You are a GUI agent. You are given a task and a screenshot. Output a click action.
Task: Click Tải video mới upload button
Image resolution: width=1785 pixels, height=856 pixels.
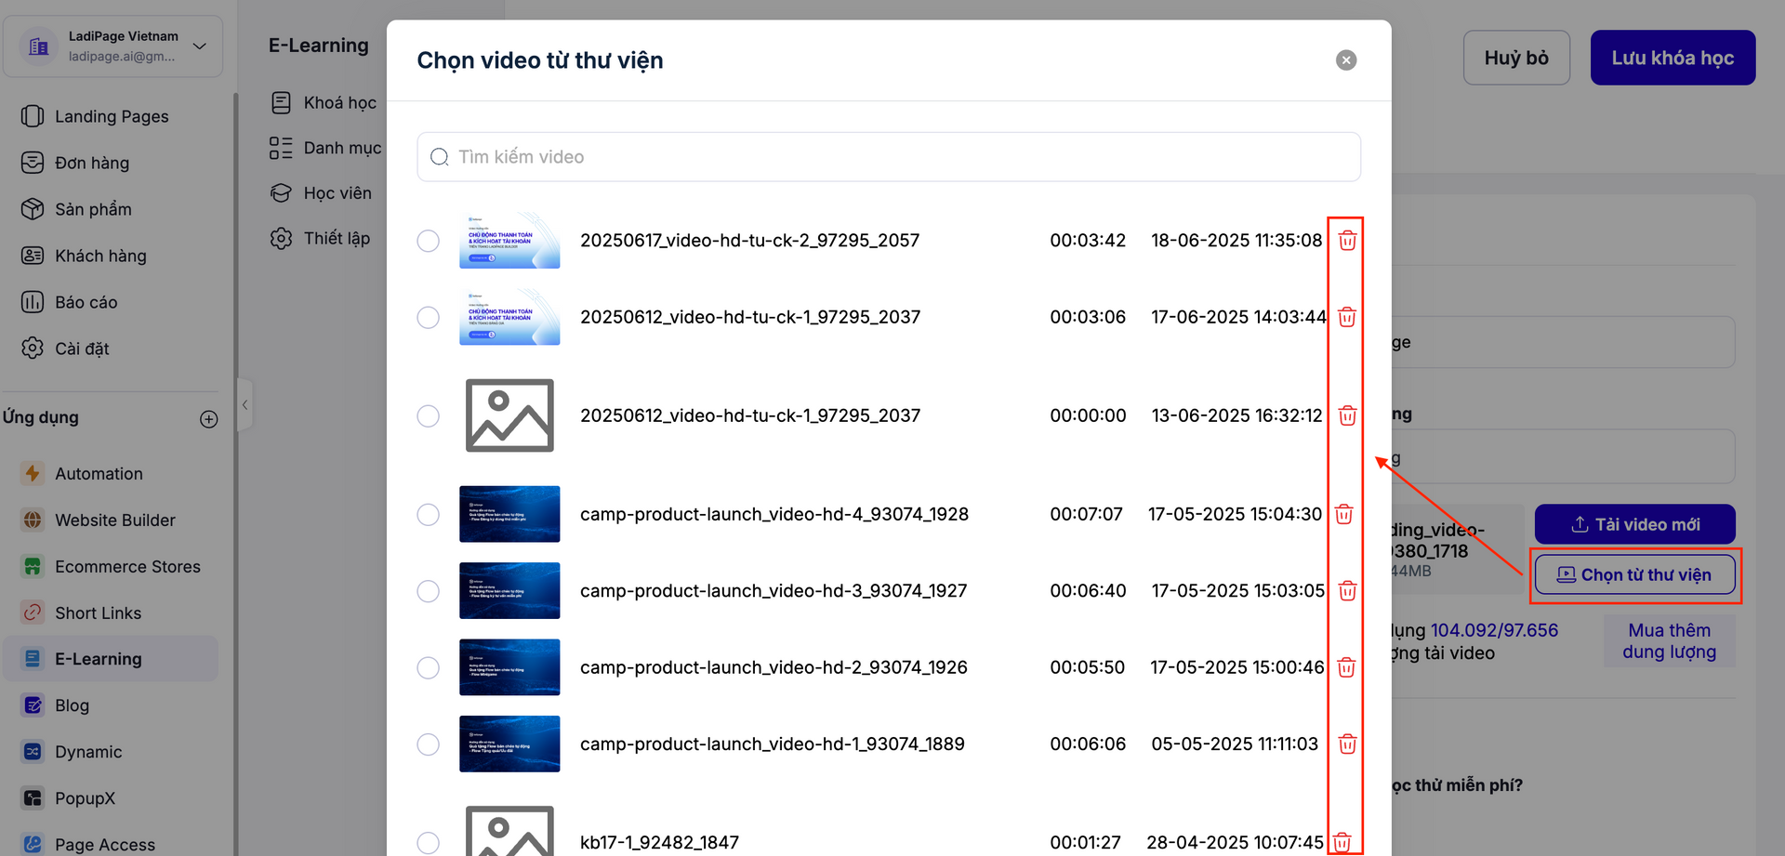[x=1634, y=524]
